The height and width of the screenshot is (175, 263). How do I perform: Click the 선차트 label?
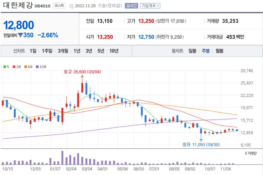19,51
